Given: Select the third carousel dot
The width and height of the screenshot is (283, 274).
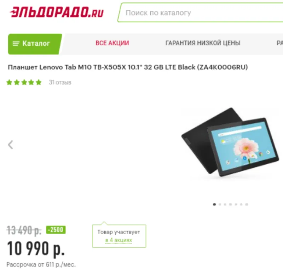Looking at the screenshot, I should click(225, 205).
